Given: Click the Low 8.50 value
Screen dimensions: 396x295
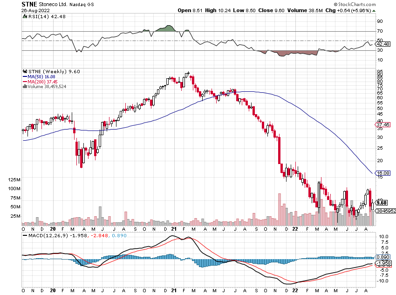Looking at the screenshot, I should (x=244, y=10).
